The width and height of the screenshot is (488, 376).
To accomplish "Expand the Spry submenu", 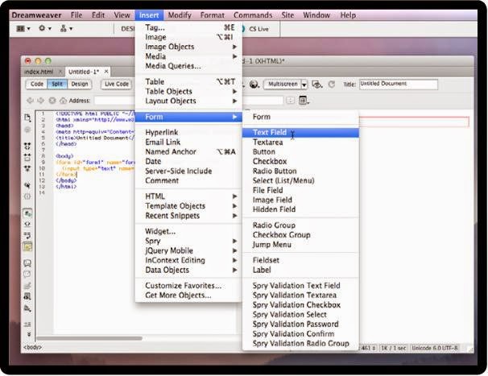I will point(188,241).
